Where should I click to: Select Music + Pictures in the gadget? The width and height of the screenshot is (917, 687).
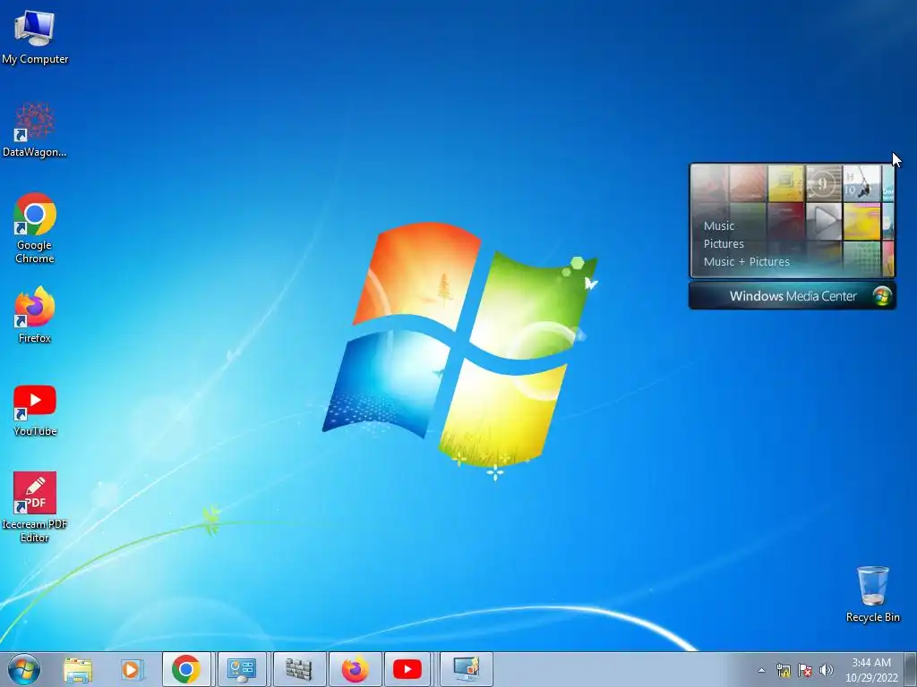point(746,262)
